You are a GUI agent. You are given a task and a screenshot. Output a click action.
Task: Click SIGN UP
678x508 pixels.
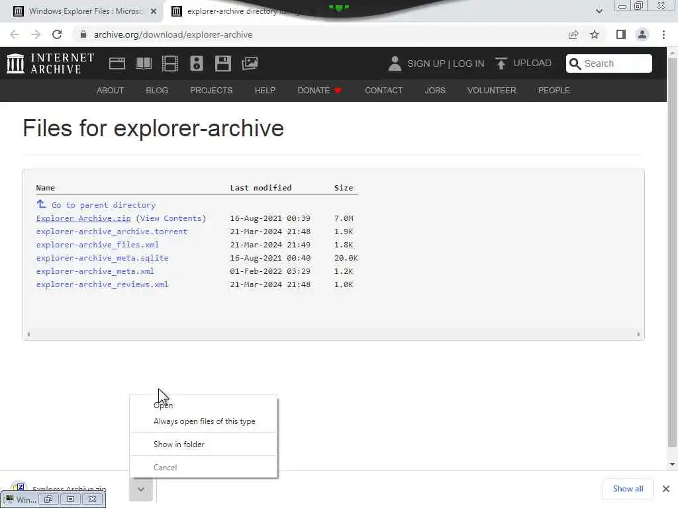[426, 63]
